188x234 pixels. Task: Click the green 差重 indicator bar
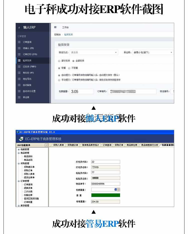(x=106, y=195)
